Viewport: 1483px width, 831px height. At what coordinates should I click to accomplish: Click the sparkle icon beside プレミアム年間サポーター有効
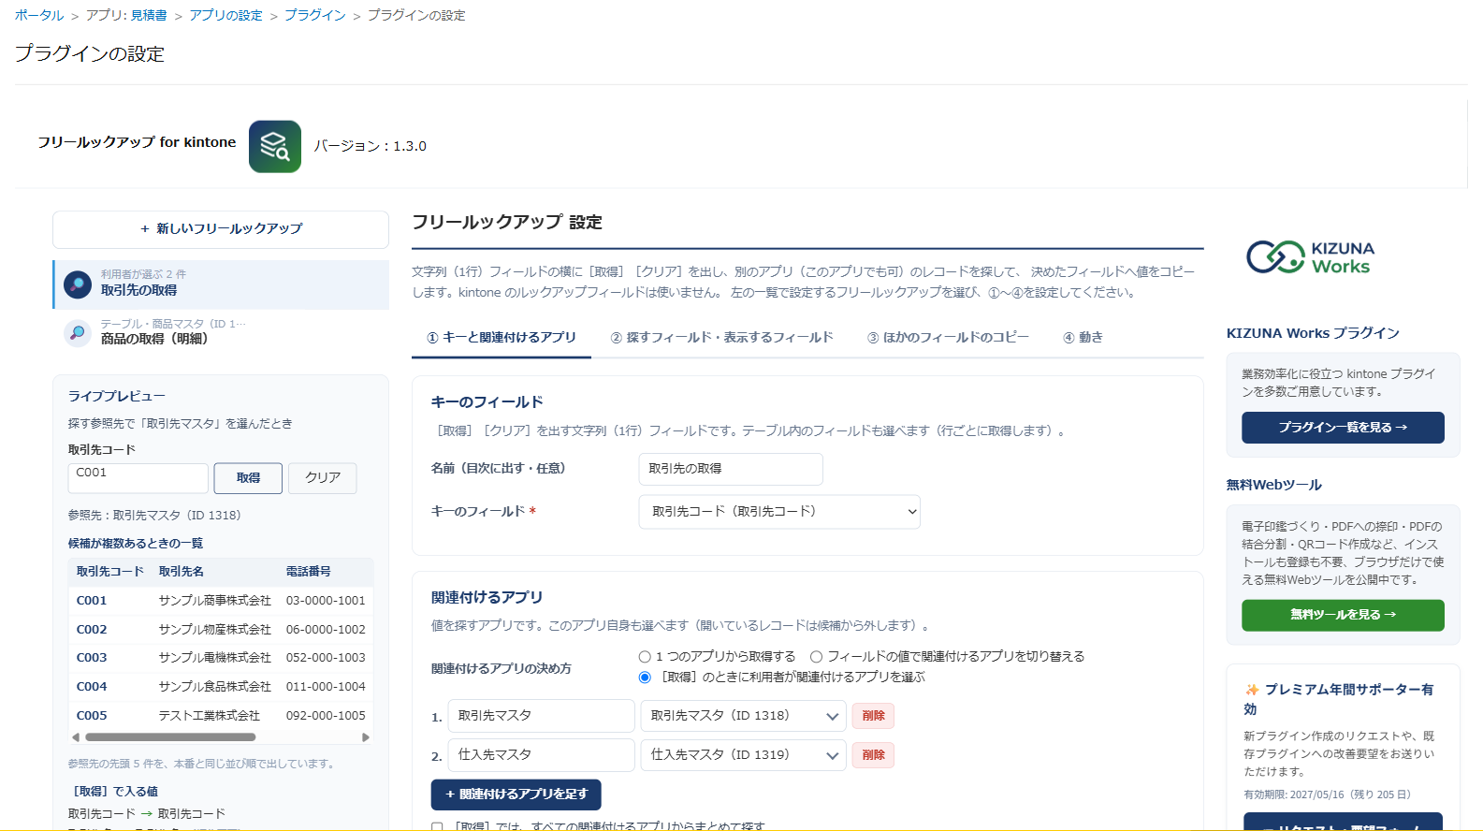coord(1252,690)
